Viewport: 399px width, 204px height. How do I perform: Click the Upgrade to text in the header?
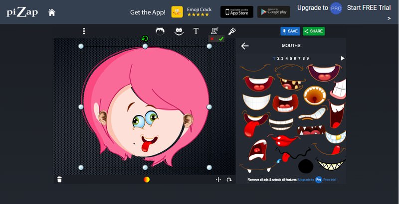tap(313, 8)
